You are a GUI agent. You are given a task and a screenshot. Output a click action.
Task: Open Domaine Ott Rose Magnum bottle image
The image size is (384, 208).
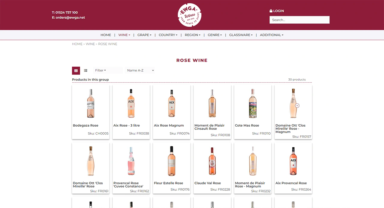coord(293,104)
